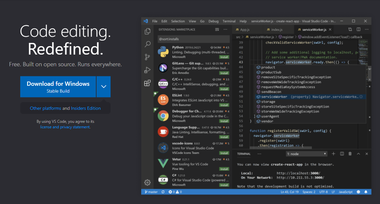Click the master branch in status bar
This screenshot has width=380, height=204.
pos(151,192)
